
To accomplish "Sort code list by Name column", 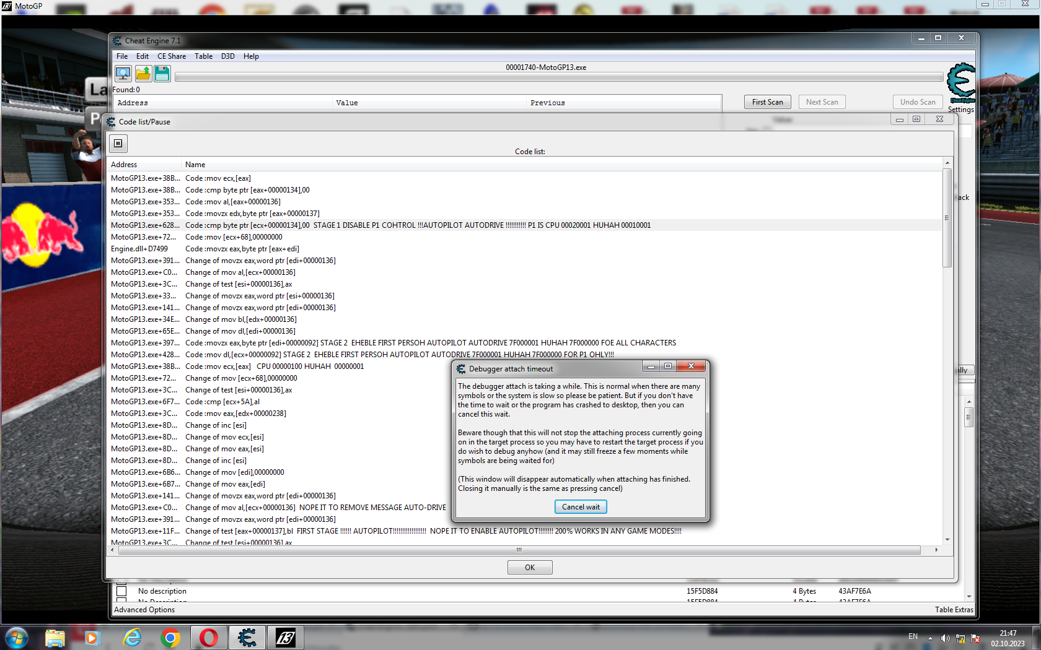I will click(x=562, y=165).
